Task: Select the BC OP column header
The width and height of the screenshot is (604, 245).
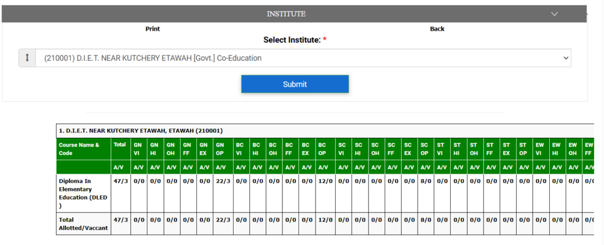Action: tap(322, 148)
